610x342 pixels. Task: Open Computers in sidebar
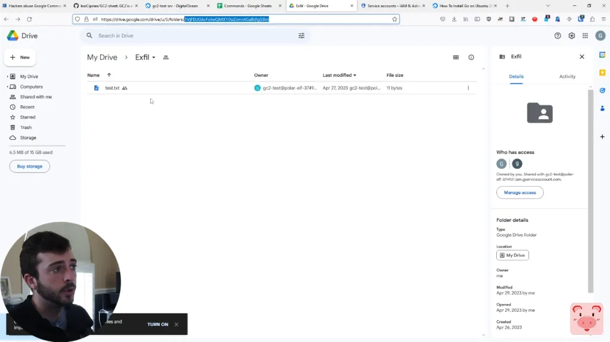31,87
